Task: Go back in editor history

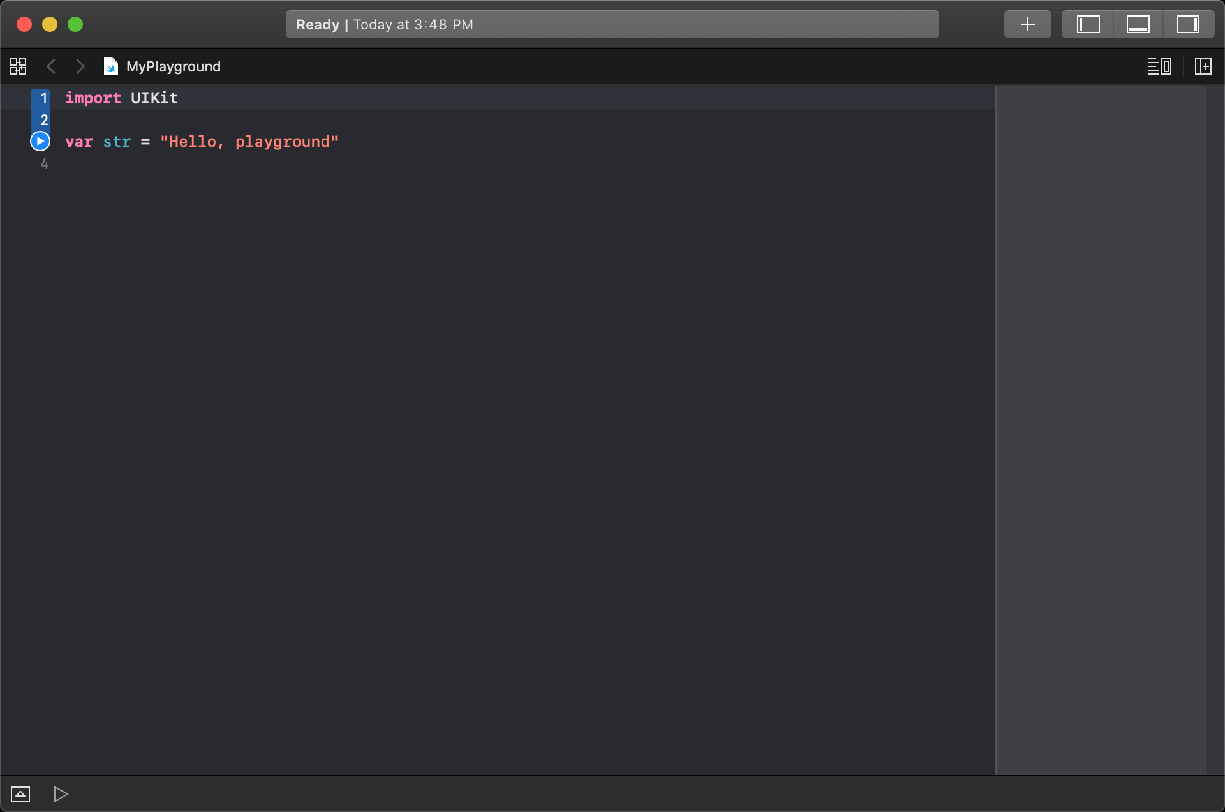Action: point(52,66)
